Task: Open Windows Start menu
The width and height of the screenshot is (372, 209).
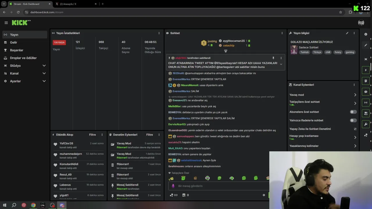Action: (x=4, y=205)
